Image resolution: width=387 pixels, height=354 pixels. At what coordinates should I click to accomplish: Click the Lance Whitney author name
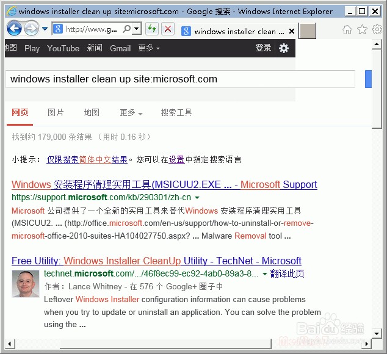click(x=95, y=287)
